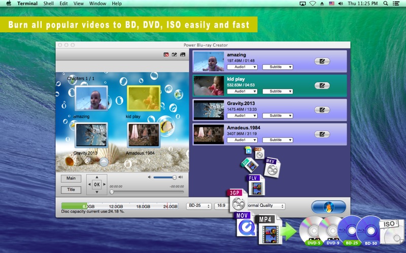406x253 pixels.
Task: Click the mute speaker icon
Action: (149, 177)
